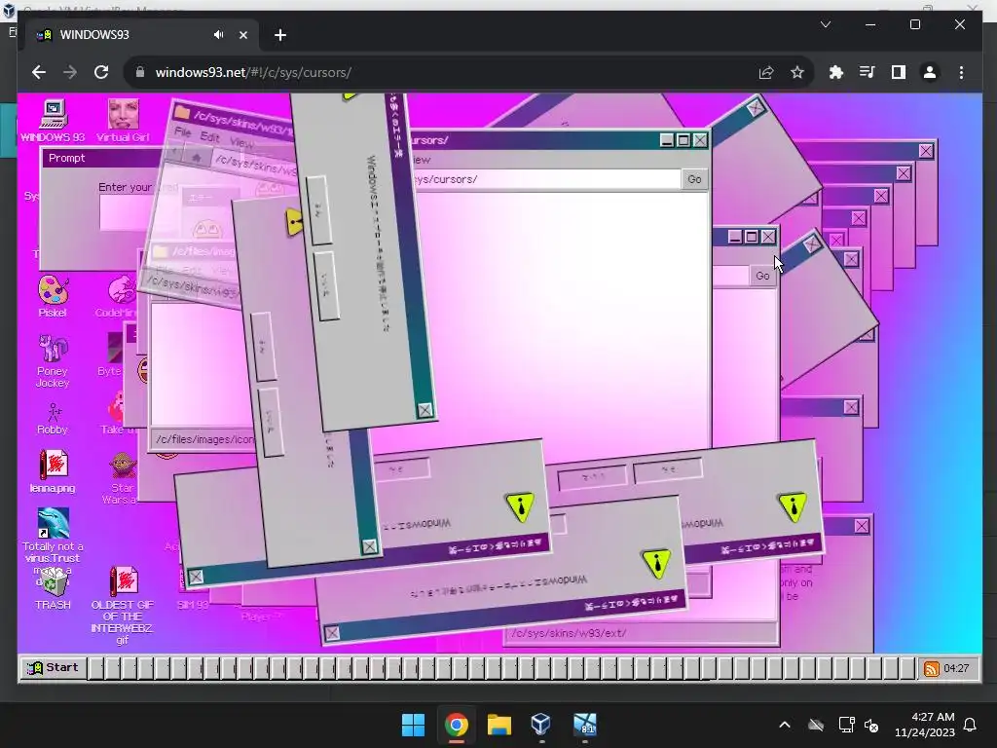
Task: Share this page via Chrome share icon
Action: (766, 72)
